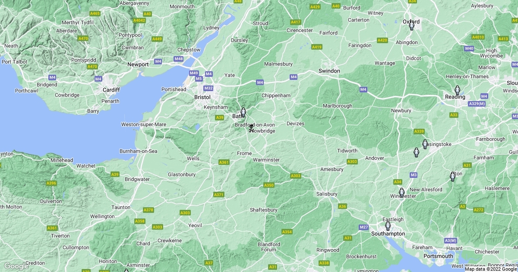Click the partial marker near Axminster
The image size is (518, 272).
tap(126, 271)
